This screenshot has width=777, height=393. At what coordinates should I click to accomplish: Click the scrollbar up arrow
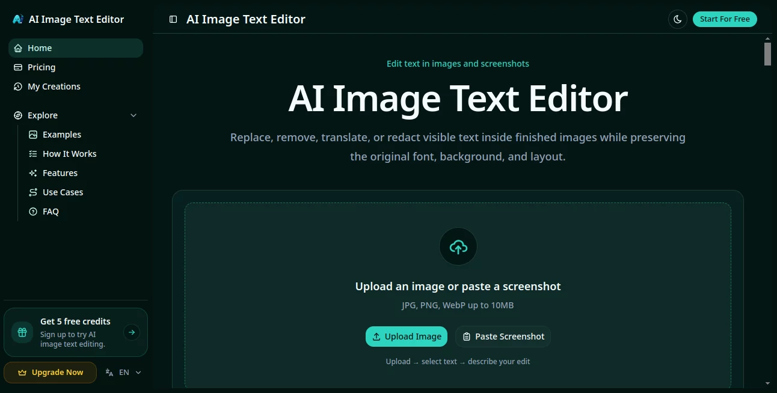pos(767,38)
